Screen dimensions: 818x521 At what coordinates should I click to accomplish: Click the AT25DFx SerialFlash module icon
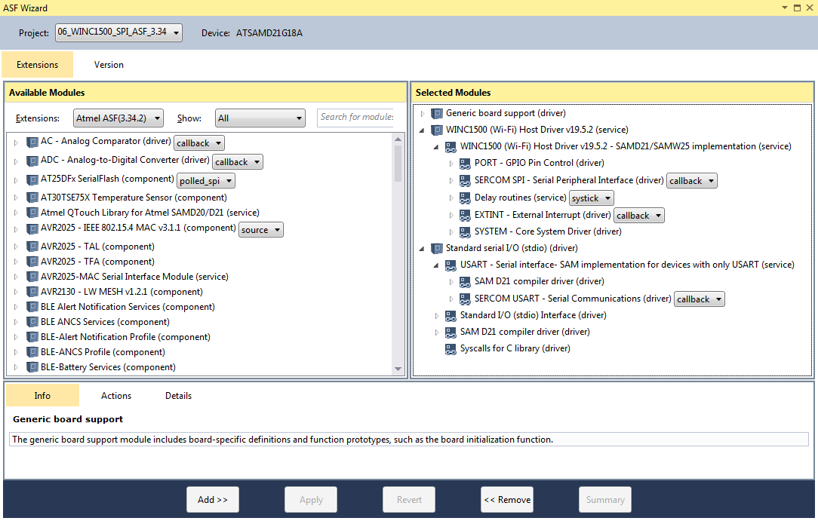[x=32, y=179]
